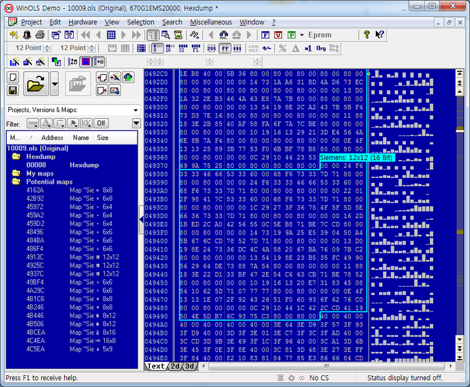Open the Projects, Versions & Maps dropdown
Image resolution: width=470 pixels, height=387 pixels.
pos(136,110)
